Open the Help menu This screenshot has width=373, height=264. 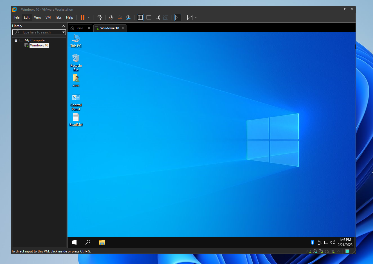(69, 17)
